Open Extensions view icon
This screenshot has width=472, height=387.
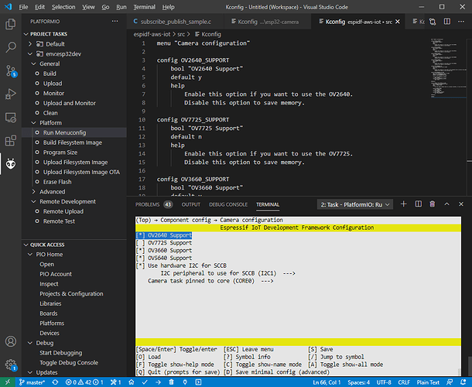pos(11,141)
